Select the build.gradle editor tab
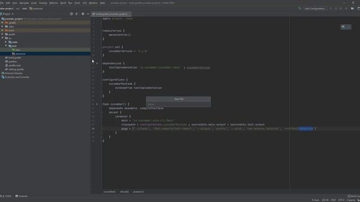 pyautogui.click(x=111, y=14)
